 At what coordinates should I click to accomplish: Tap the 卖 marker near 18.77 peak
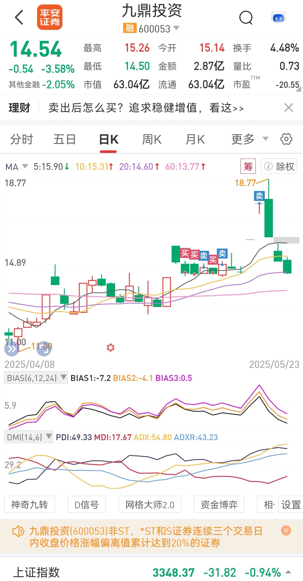[259, 196]
